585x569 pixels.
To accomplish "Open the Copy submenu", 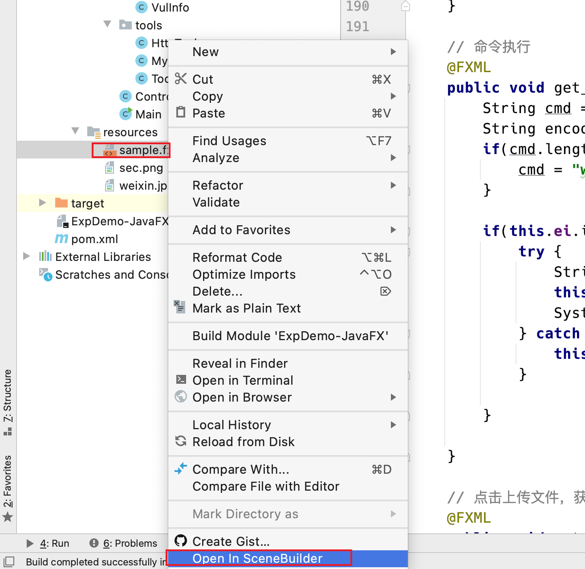I will click(288, 96).
